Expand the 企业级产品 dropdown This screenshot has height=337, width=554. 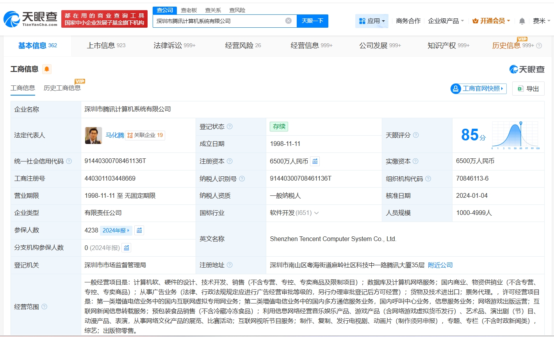tap(446, 21)
